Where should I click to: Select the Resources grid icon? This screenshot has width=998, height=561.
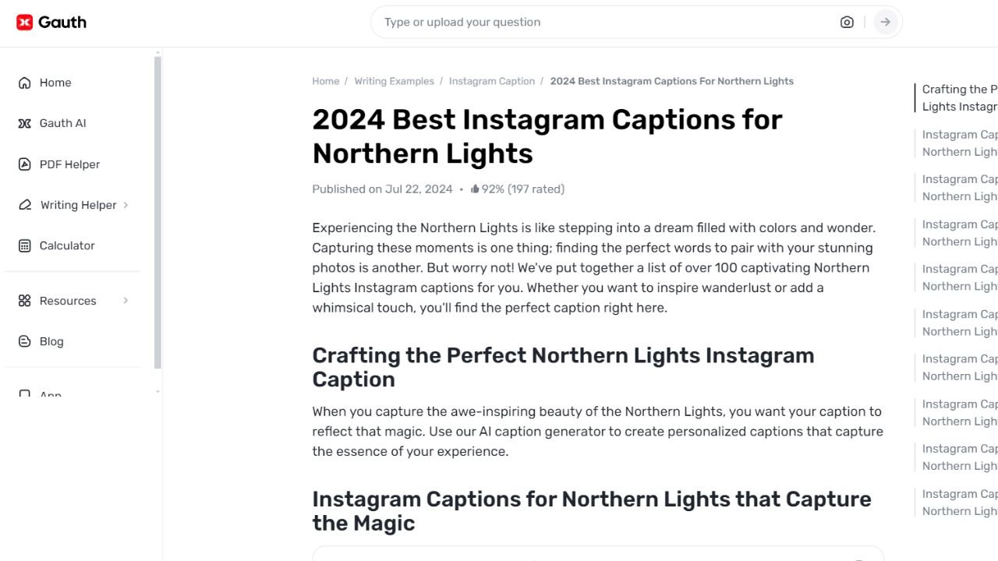(x=24, y=300)
